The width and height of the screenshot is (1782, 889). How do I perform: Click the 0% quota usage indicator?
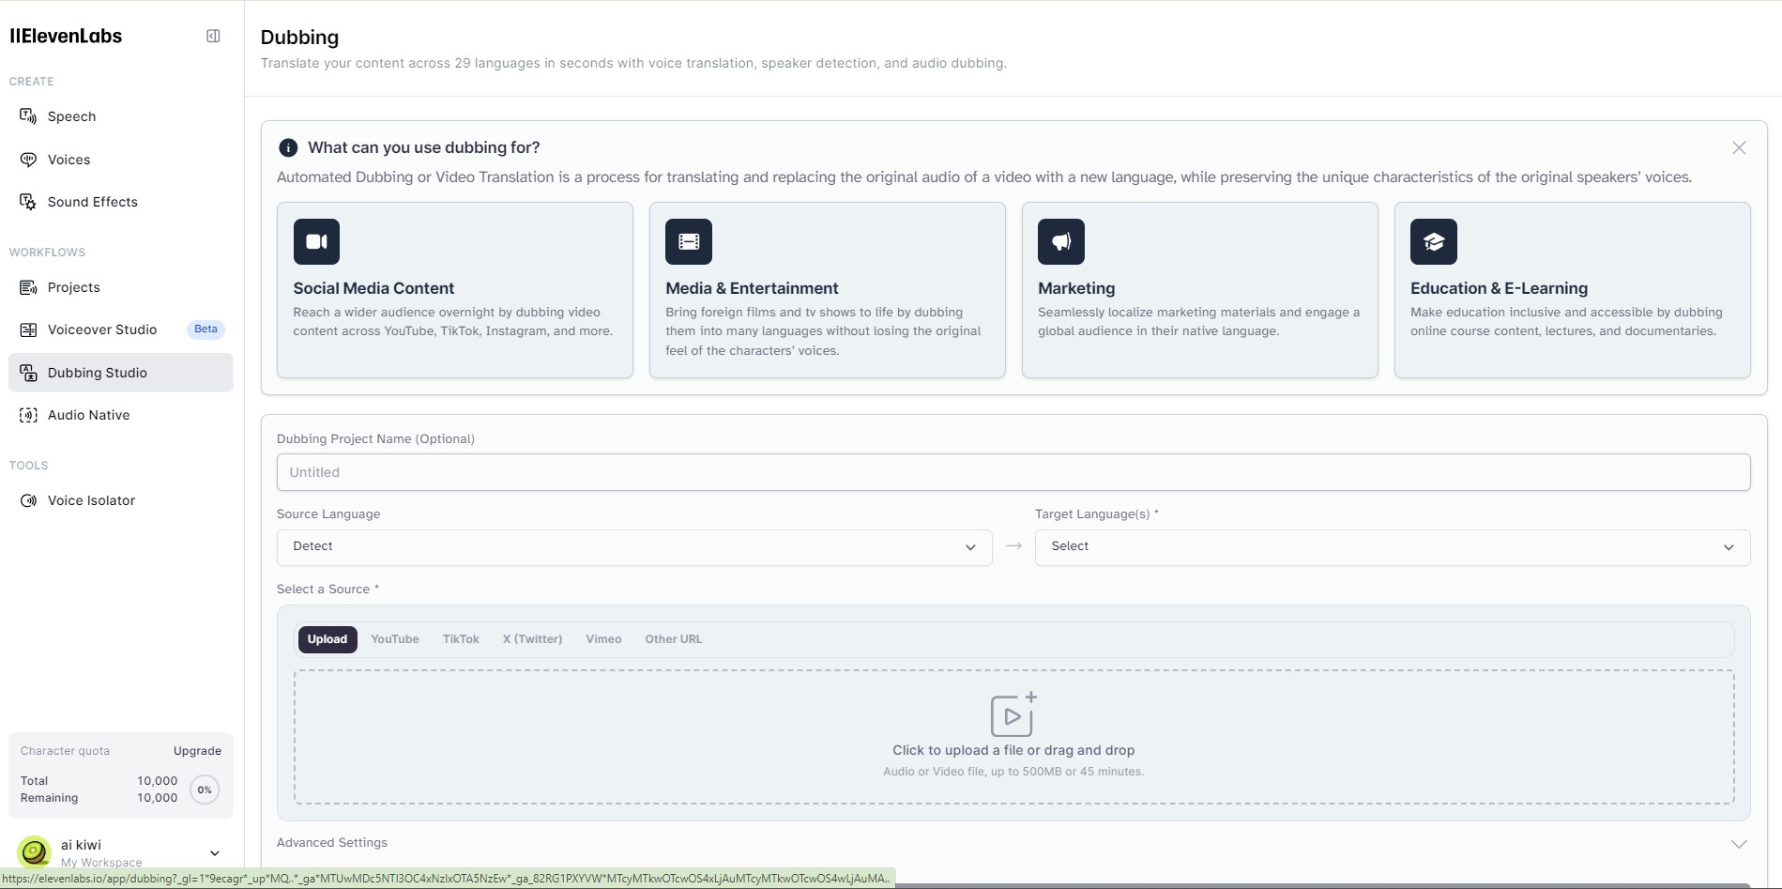pos(205,789)
